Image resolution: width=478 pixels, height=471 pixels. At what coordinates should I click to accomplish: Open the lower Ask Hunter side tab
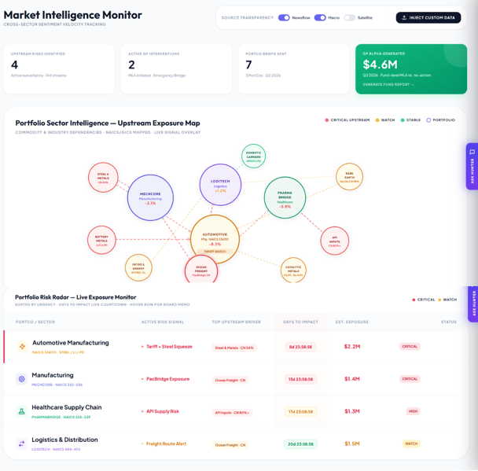(473, 304)
